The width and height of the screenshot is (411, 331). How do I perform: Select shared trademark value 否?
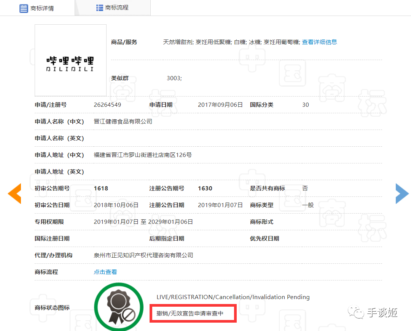pos(305,188)
